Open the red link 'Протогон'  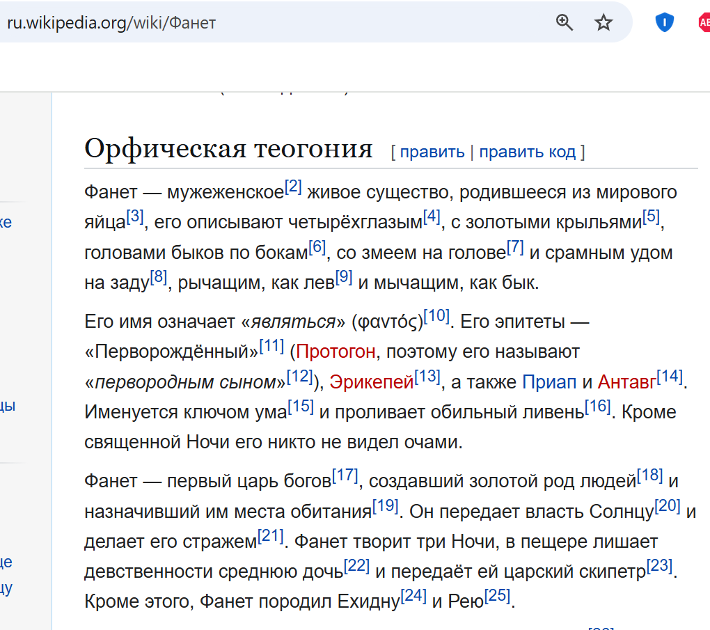pos(336,352)
